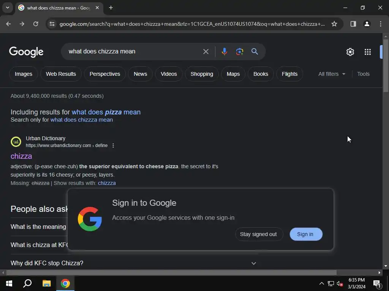Start voice search with microphone
Screen dimensions: 389x291
224,52
